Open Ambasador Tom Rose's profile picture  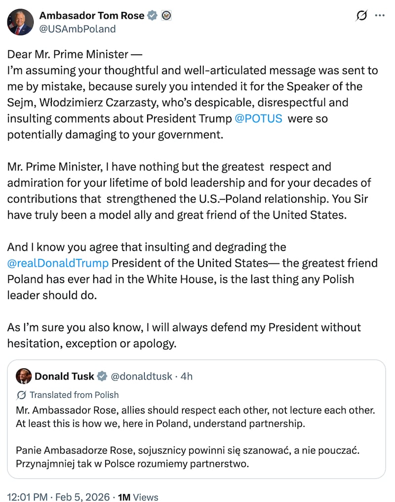[20, 22]
